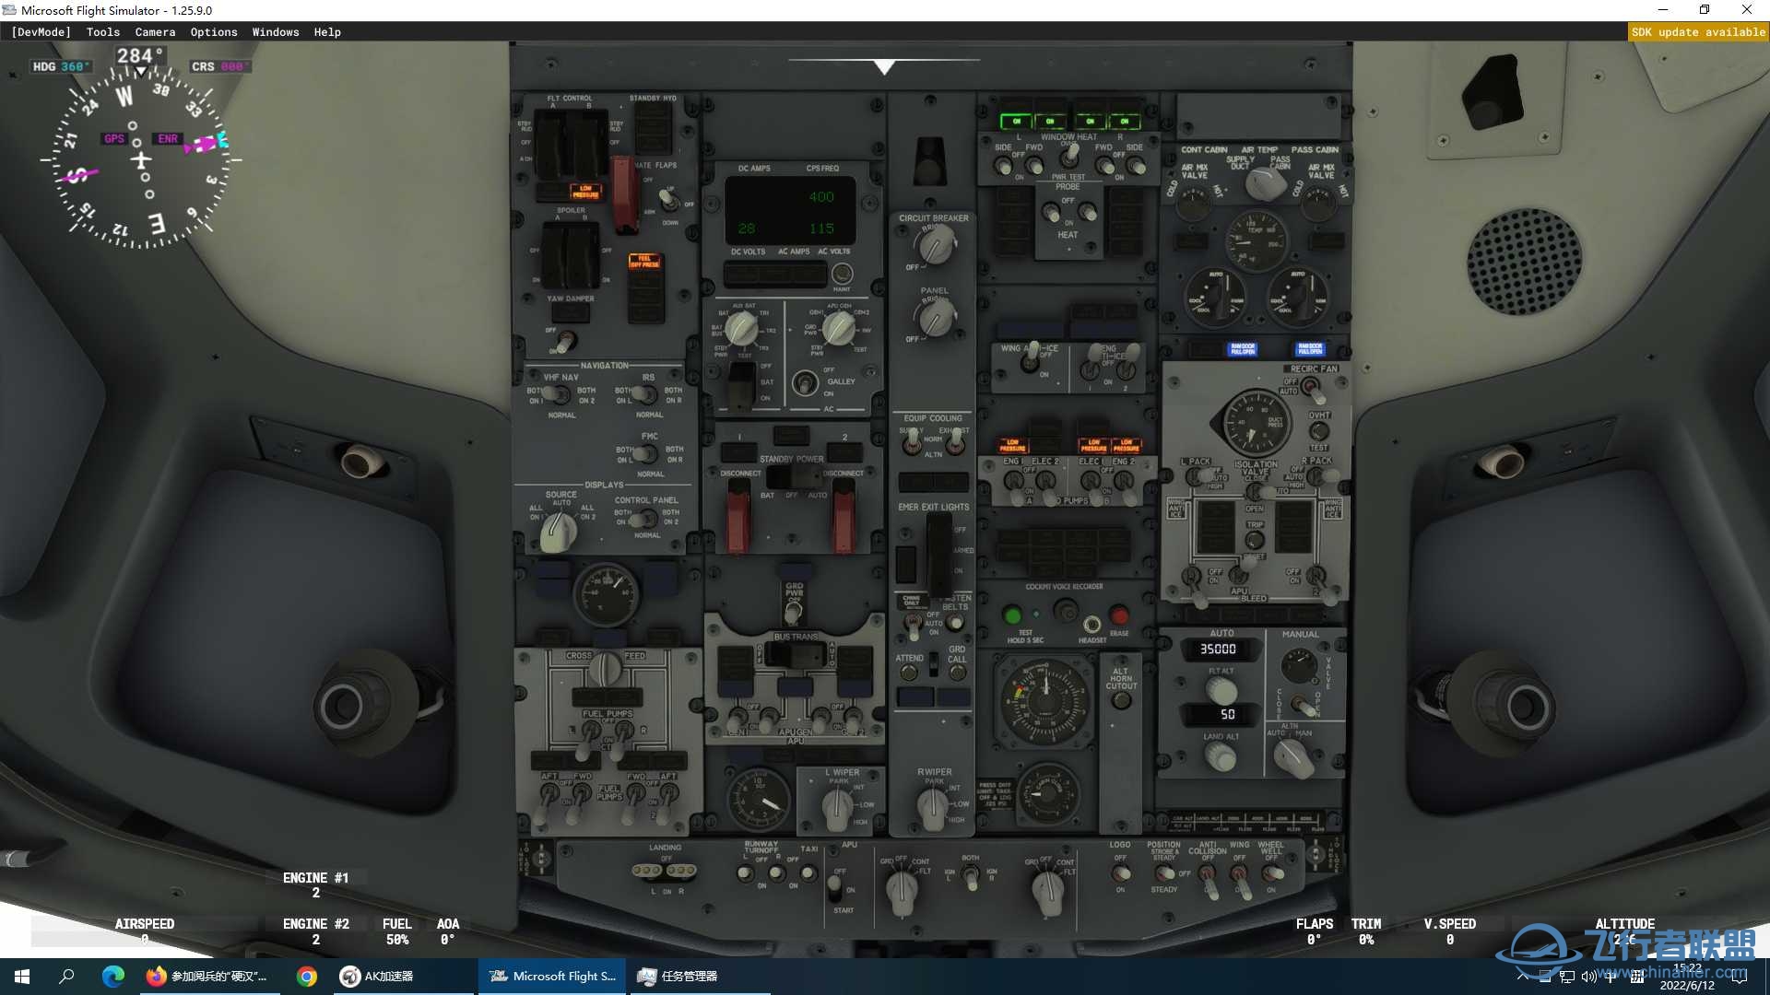
Task: Push the ATTEND call button
Action: pyautogui.click(x=909, y=672)
